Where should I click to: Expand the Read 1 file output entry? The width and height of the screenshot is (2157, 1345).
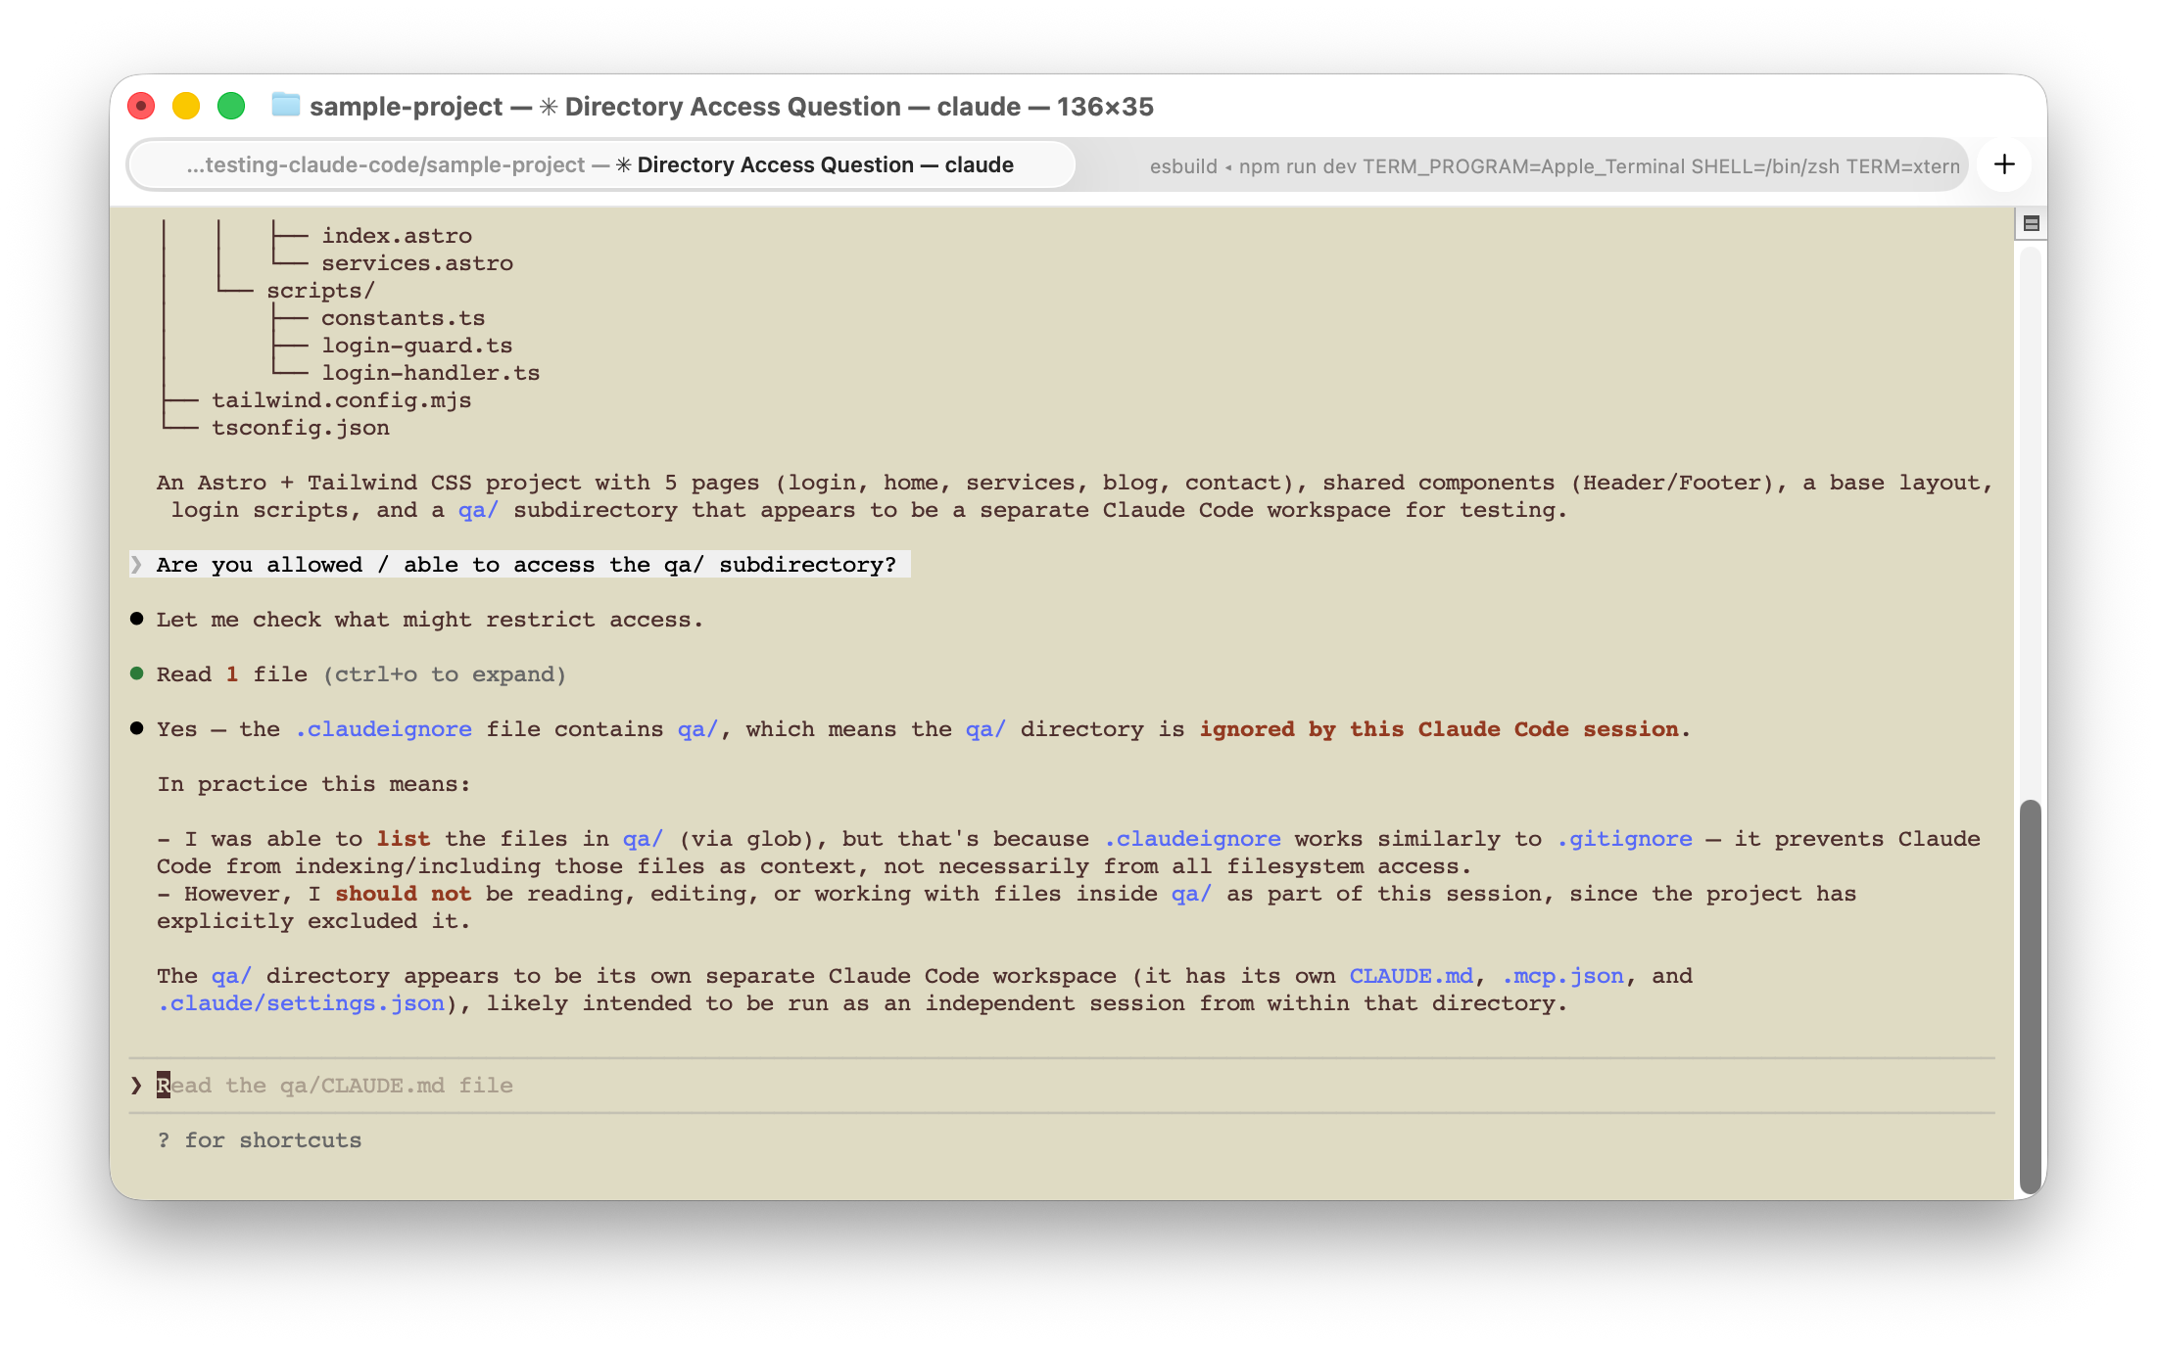pyautogui.click(x=361, y=673)
